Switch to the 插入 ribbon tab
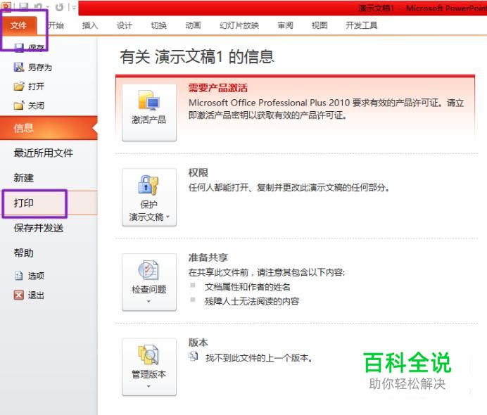This screenshot has width=487, height=415. pos(90,25)
